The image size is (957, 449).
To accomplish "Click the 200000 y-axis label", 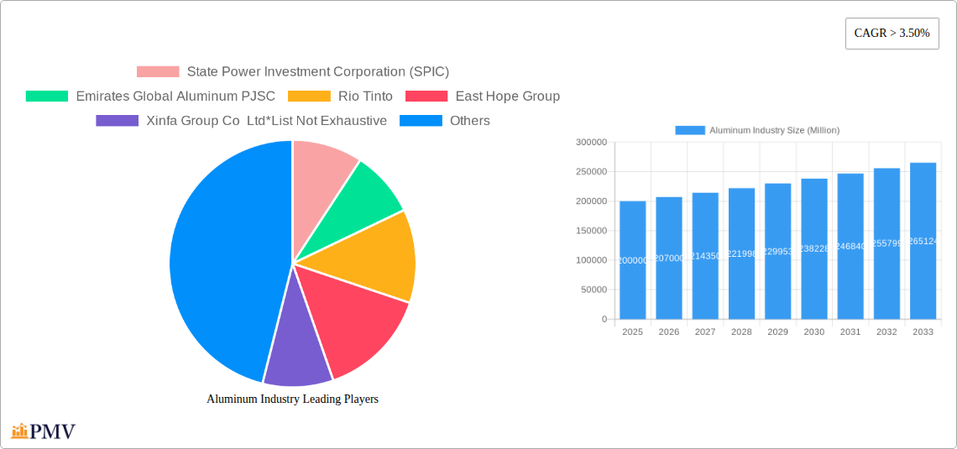I will click(x=592, y=201).
